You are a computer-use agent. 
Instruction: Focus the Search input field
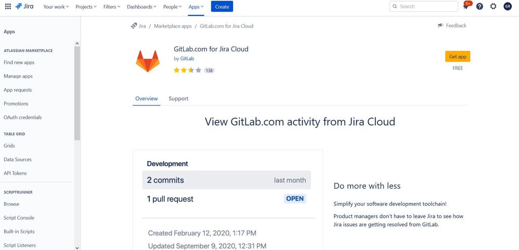point(423,6)
